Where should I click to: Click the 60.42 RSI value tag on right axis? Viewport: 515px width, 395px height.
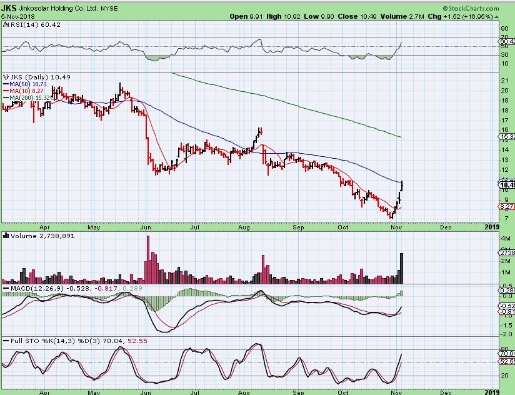coord(507,41)
